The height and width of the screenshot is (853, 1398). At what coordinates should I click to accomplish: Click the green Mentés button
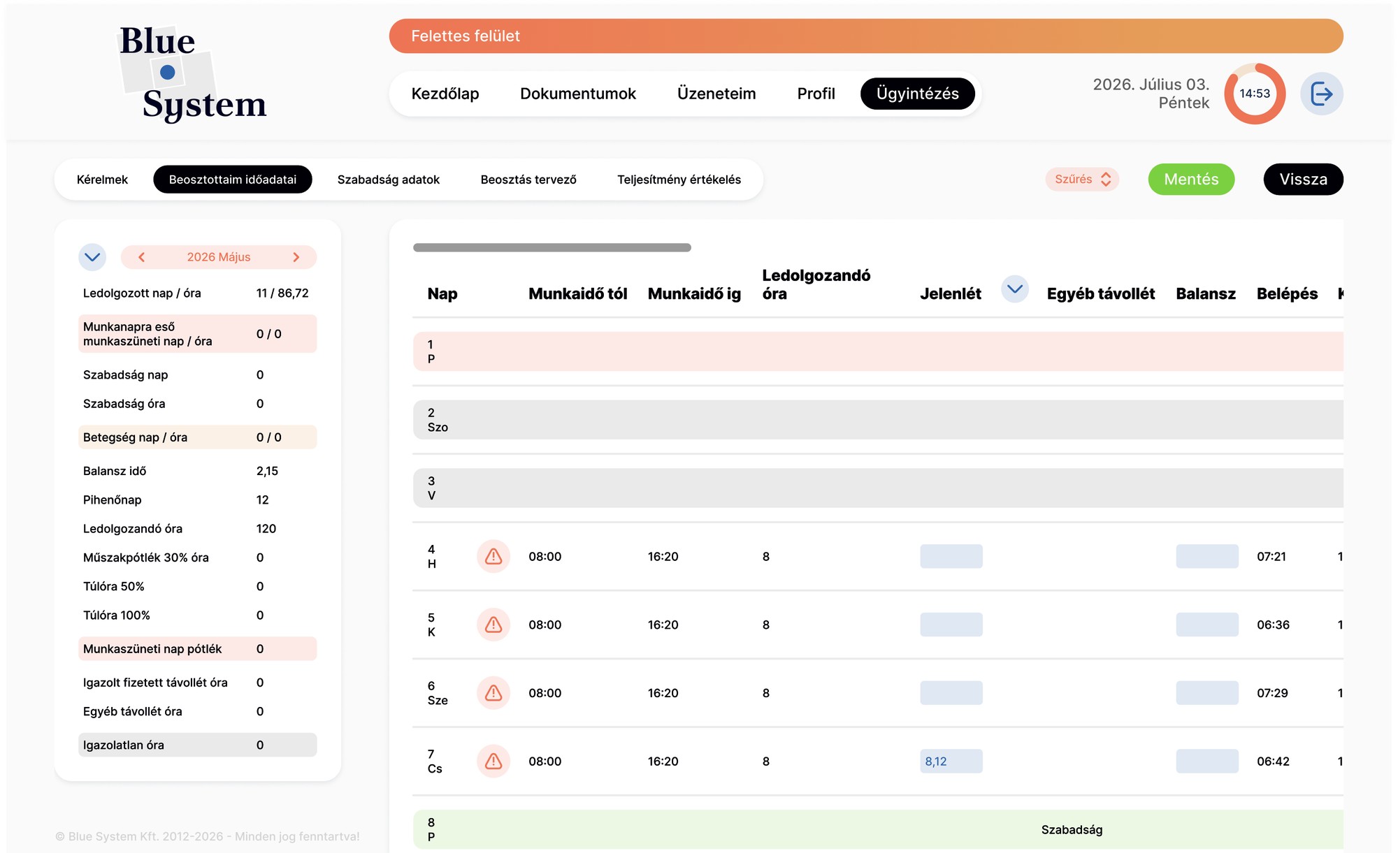pos(1191,180)
